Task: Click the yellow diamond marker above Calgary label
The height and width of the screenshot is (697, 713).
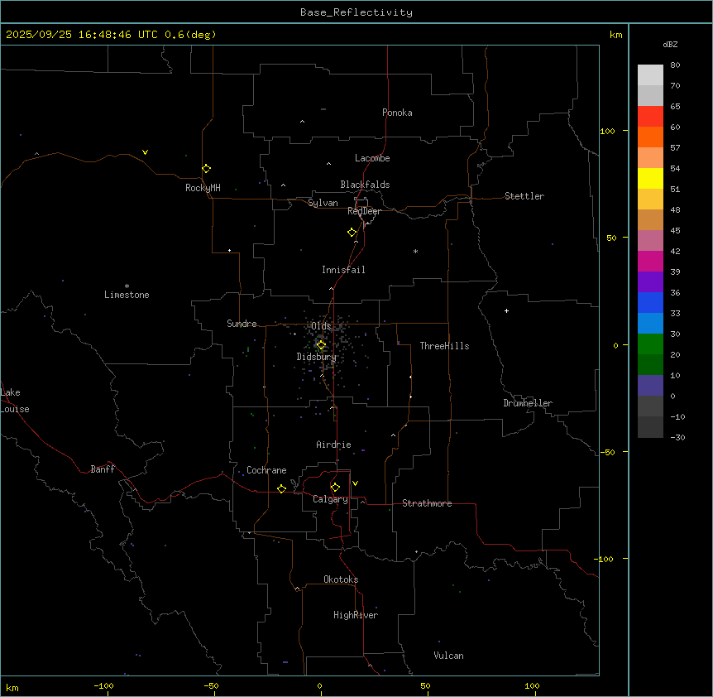Action: pyautogui.click(x=335, y=487)
